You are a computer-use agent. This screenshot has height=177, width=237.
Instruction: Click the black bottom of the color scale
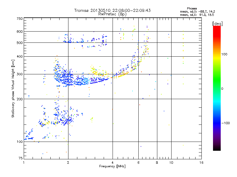[x=217, y=148]
